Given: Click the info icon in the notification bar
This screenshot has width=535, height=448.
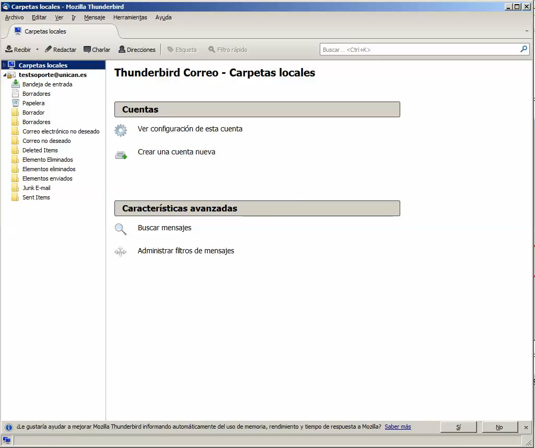Looking at the screenshot, I should click(9, 427).
